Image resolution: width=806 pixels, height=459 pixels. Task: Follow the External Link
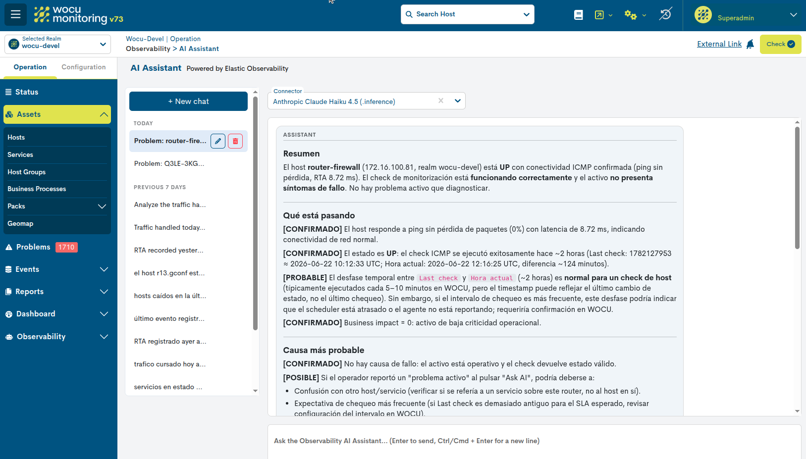pos(719,44)
